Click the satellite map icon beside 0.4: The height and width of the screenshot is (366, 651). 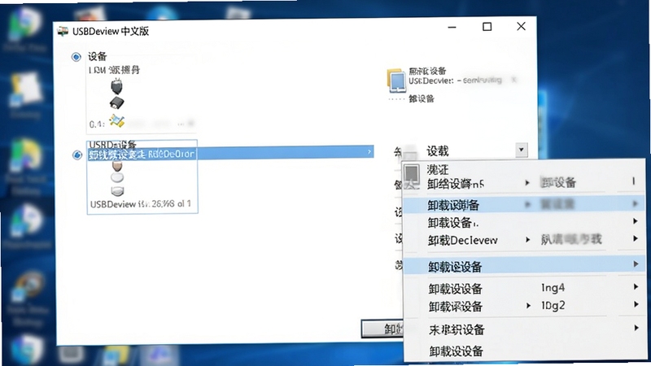[x=116, y=121]
